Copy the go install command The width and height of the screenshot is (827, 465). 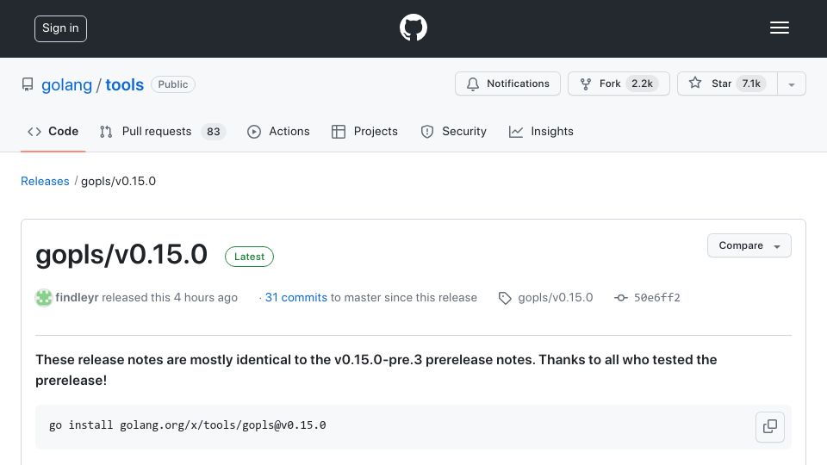coord(769,426)
